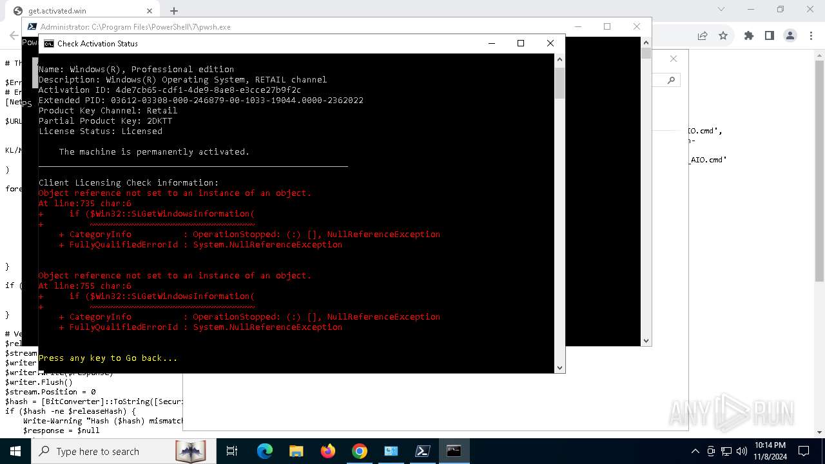Click the 'Name: Windows(R), Professional edition' line

coord(137,70)
